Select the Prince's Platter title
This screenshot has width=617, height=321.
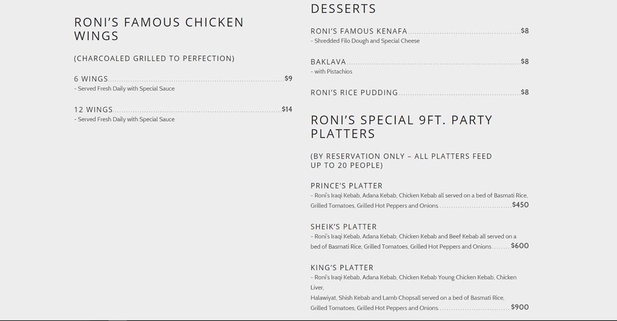346,186
